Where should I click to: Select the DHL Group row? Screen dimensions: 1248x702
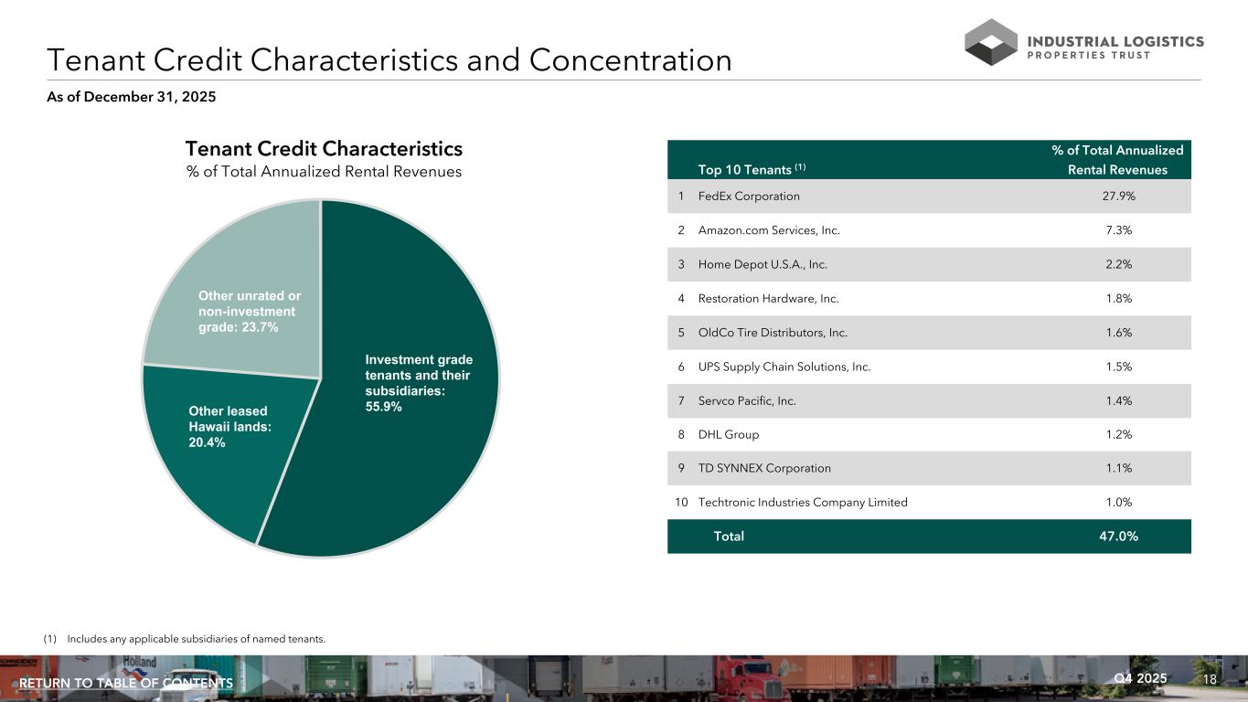[929, 435]
